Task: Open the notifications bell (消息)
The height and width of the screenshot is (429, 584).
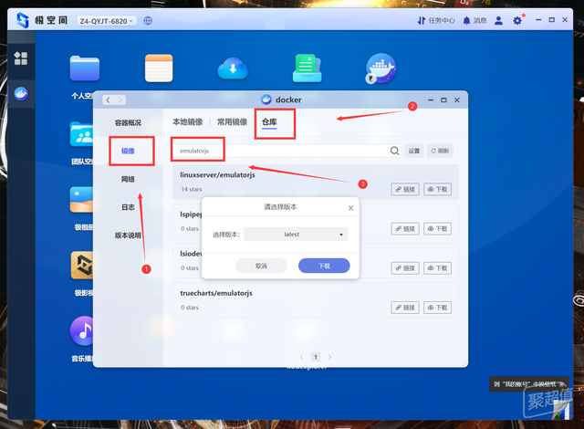Action: 474,20
